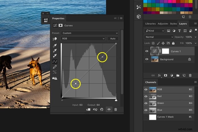
Task: Click the mask icon in Properties panel
Action: [61, 25]
